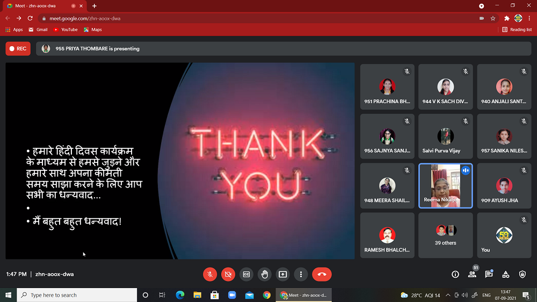Open the Gmail bookmark
Viewport: 537px width, 302px height.
pos(38,30)
